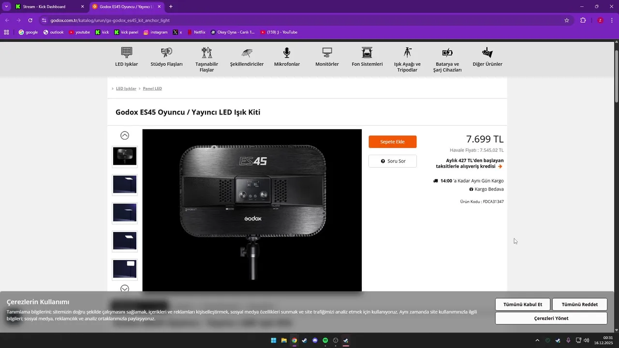The width and height of the screenshot is (619, 348).
Task: Open Discord from the taskbar
Action: click(315, 340)
